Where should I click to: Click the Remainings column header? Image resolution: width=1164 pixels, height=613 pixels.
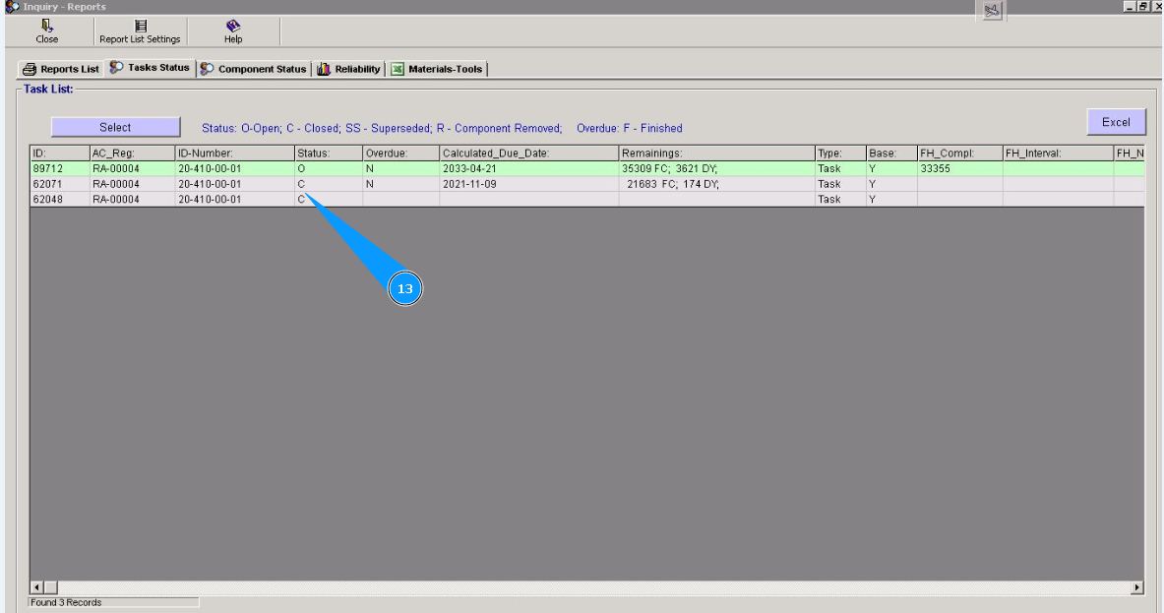pyautogui.click(x=717, y=153)
